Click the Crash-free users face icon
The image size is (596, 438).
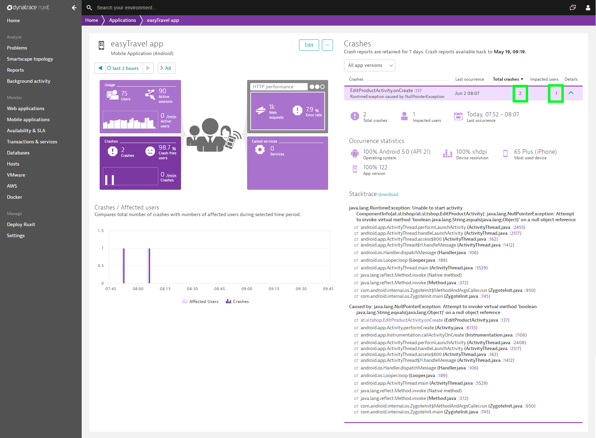(x=150, y=151)
